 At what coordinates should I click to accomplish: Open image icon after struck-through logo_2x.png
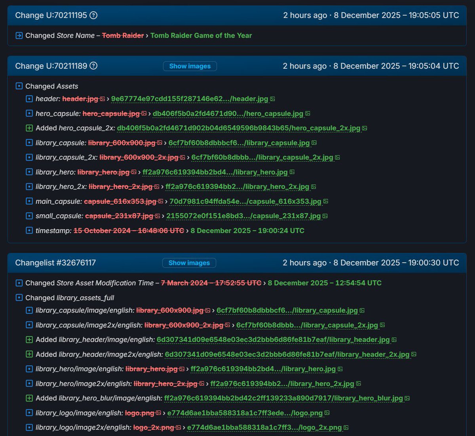[178, 427]
